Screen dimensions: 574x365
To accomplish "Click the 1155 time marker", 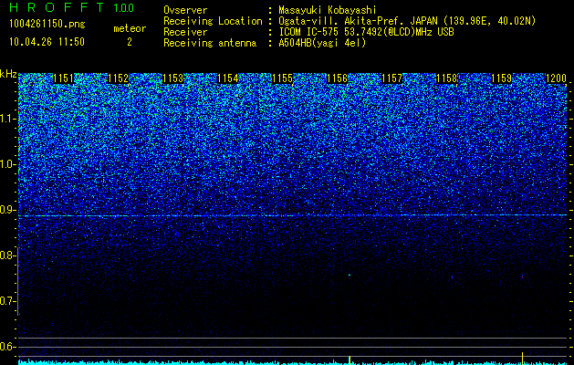I will [283, 78].
